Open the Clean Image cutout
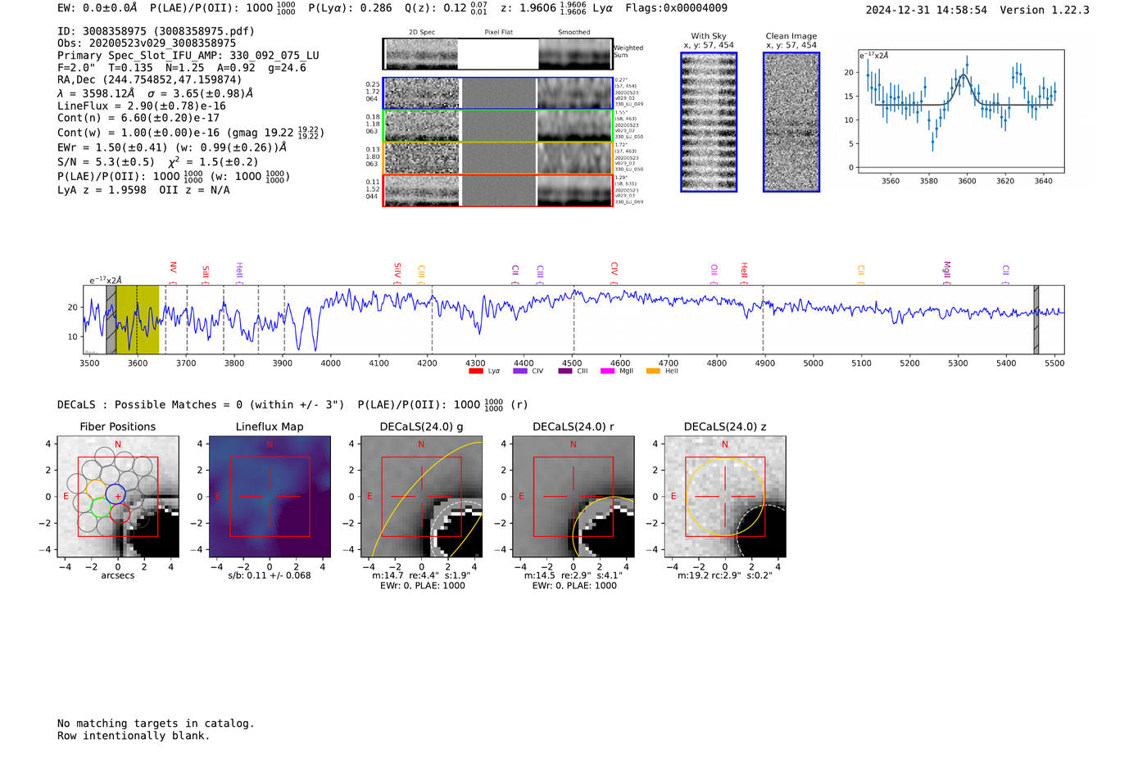This screenshot has height=780, width=1147. [791, 122]
